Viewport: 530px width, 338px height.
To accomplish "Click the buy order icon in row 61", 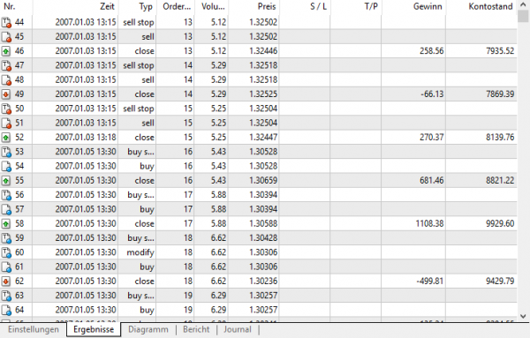I will pyautogui.click(x=6, y=267).
